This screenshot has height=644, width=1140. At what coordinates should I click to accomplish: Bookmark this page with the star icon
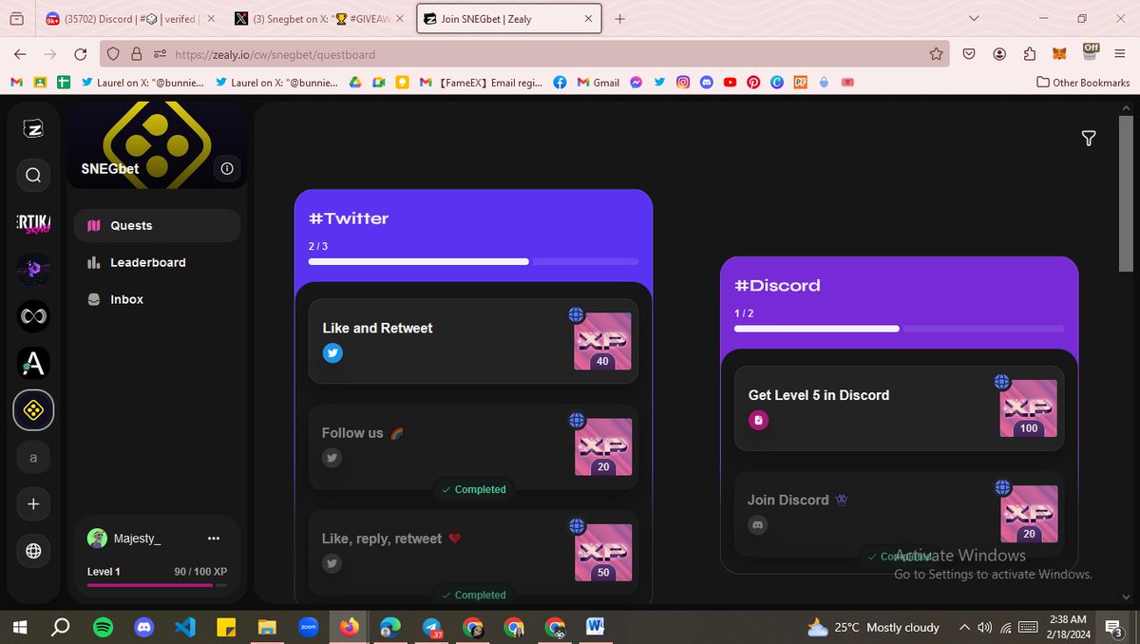pos(936,54)
